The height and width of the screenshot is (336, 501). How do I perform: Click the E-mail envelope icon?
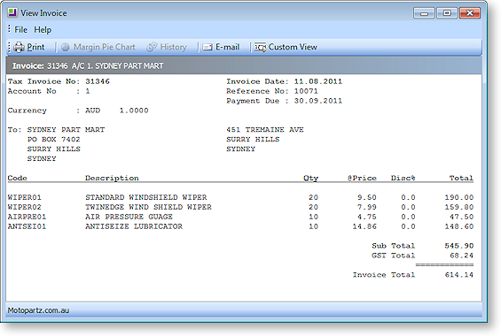tap(207, 47)
